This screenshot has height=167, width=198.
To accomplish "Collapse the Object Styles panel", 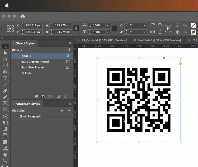I will point(13,43).
